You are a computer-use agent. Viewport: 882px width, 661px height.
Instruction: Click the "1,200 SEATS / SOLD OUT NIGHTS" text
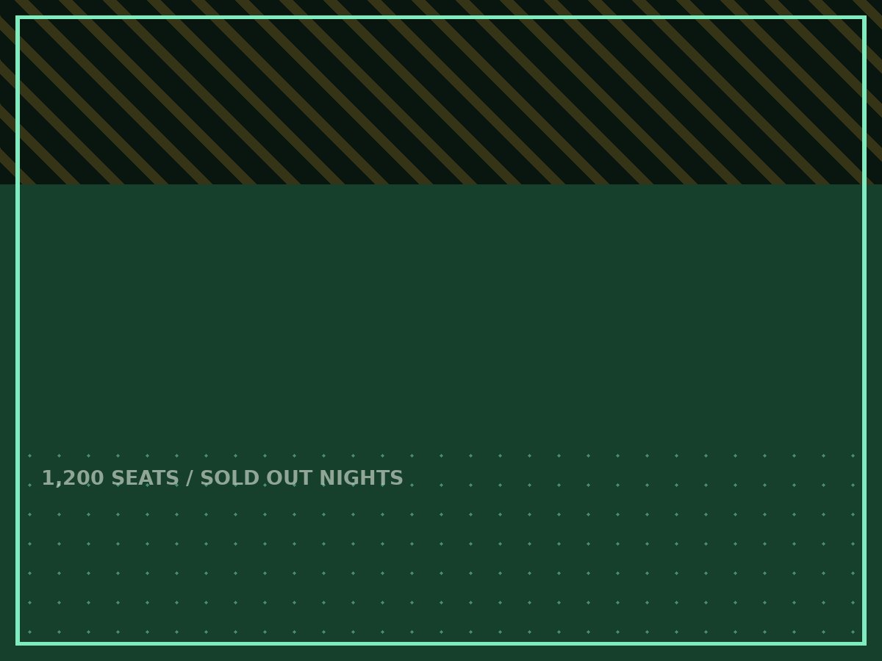222,478
